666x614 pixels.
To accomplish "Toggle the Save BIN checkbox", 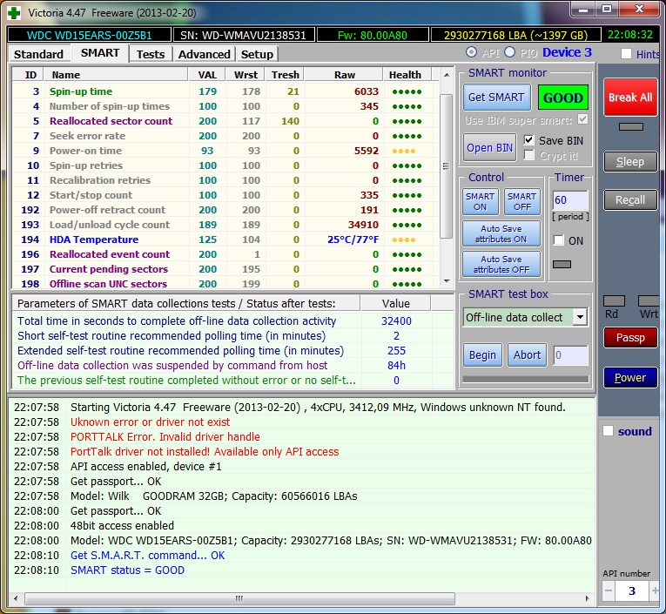I will click(529, 140).
